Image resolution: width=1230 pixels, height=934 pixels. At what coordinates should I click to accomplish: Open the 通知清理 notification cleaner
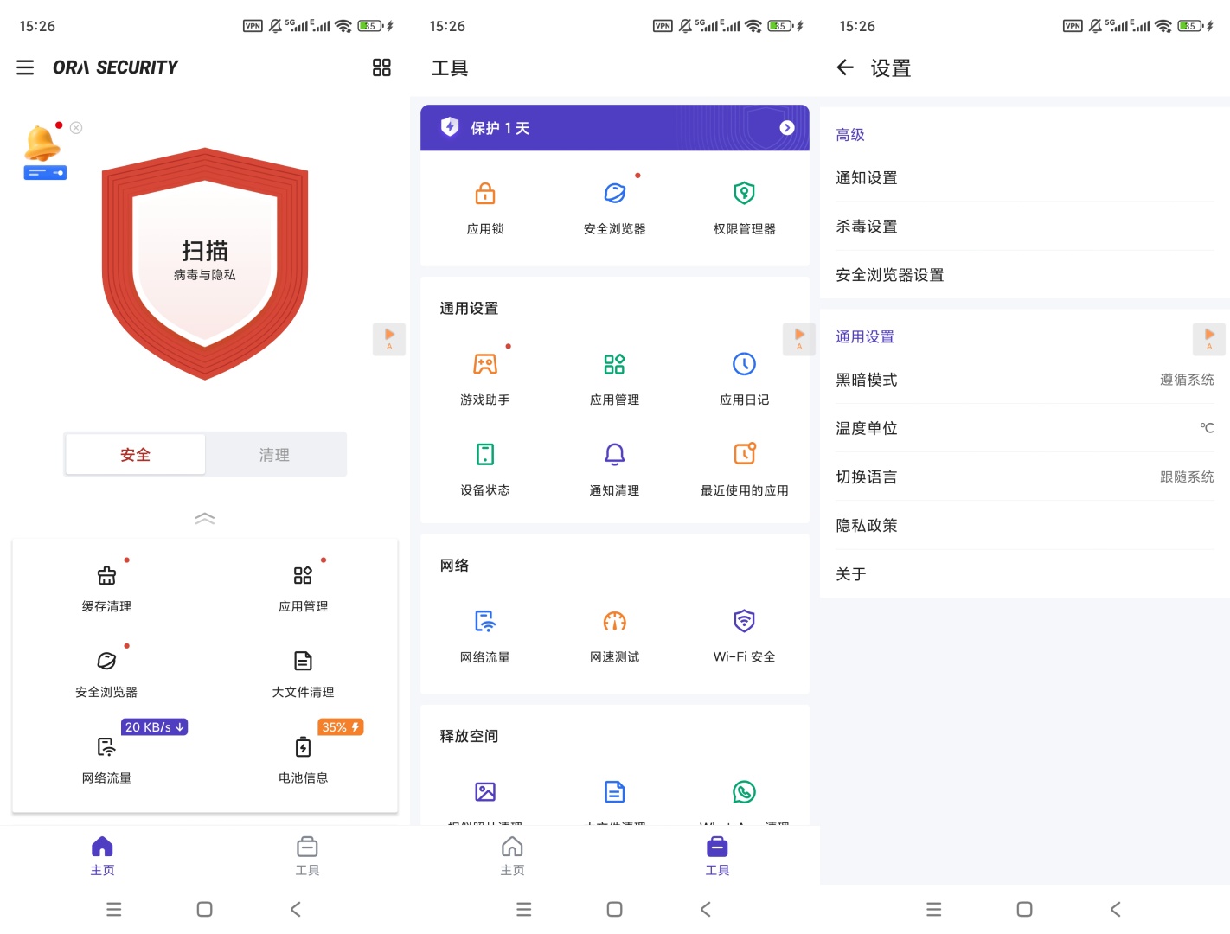(614, 467)
